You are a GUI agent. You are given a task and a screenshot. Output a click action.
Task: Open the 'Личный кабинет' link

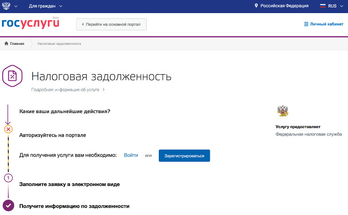(x=327, y=24)
